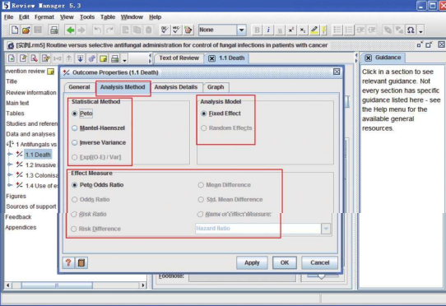Viewport: 446px width, 306px height.
Task: Select Peto Odds Ratio effect measure
Action: click(x=75, y=185)
